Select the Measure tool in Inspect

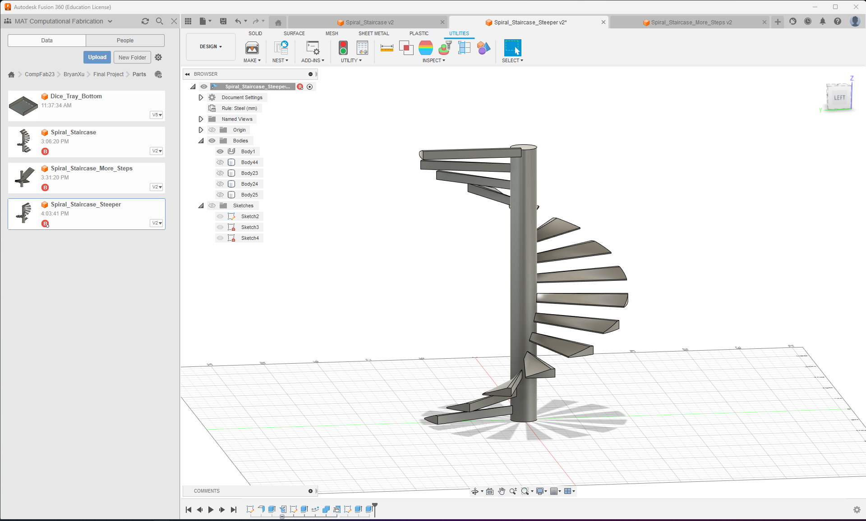[x=387, y=48]
